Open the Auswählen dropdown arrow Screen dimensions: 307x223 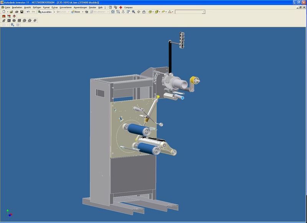(54, 13)
